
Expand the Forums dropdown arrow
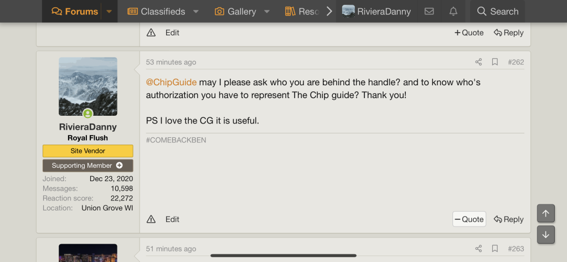point(109,11)
